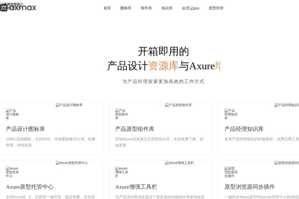Click the description starting 原创Axure高保真交互原型组件库
Screen dimensions: 299x199
[x=159, y=142]
